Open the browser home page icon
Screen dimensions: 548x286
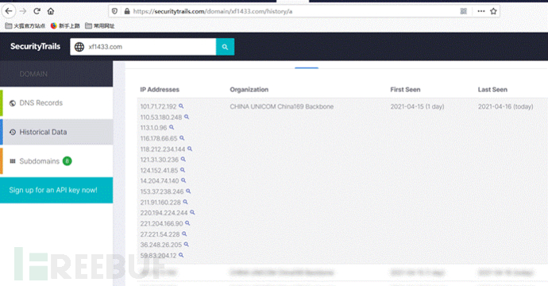(x=51, y=11)
